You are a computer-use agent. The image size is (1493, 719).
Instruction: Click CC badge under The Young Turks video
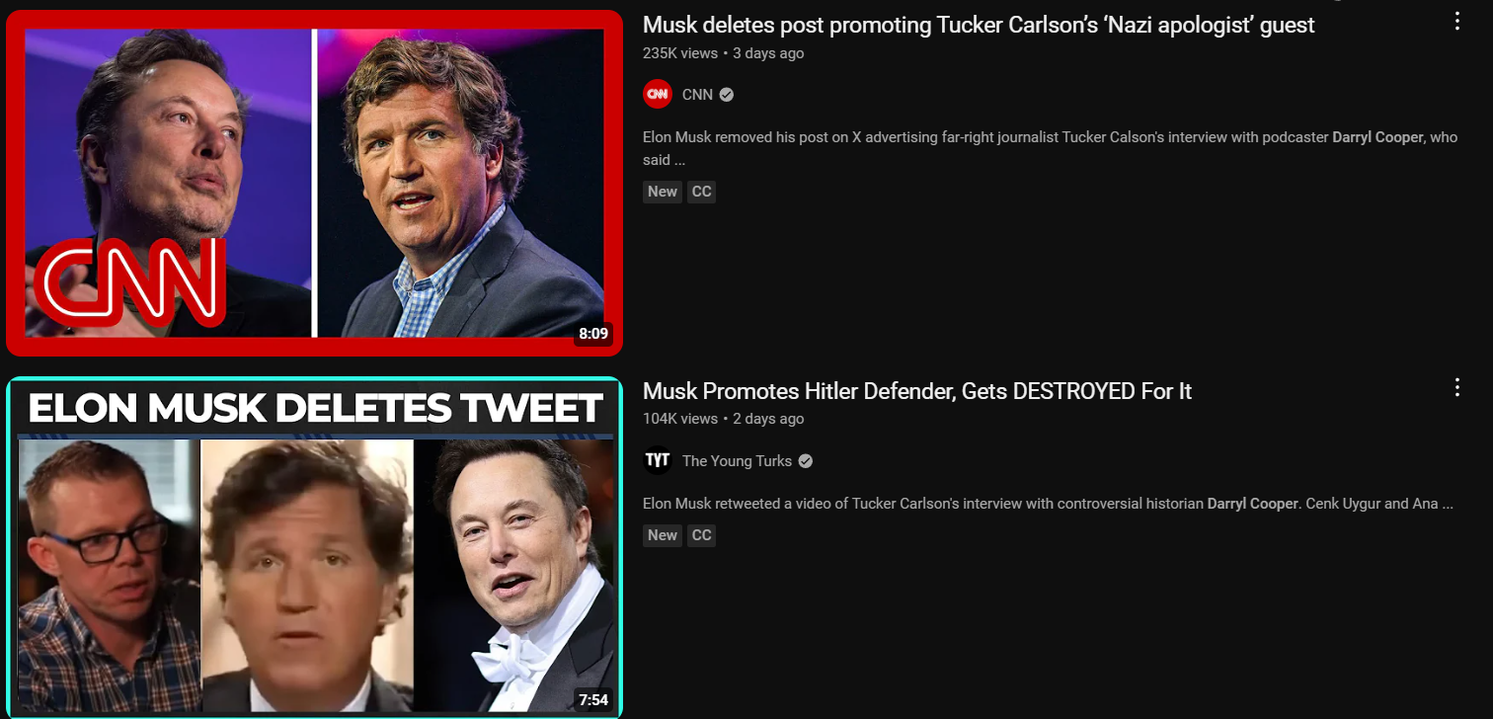(701, 535)
